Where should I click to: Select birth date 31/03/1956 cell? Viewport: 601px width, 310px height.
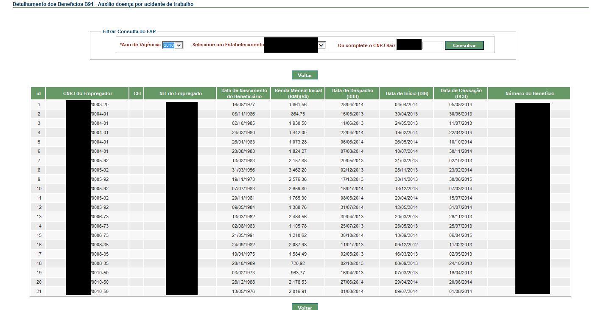tap(243, 170)
